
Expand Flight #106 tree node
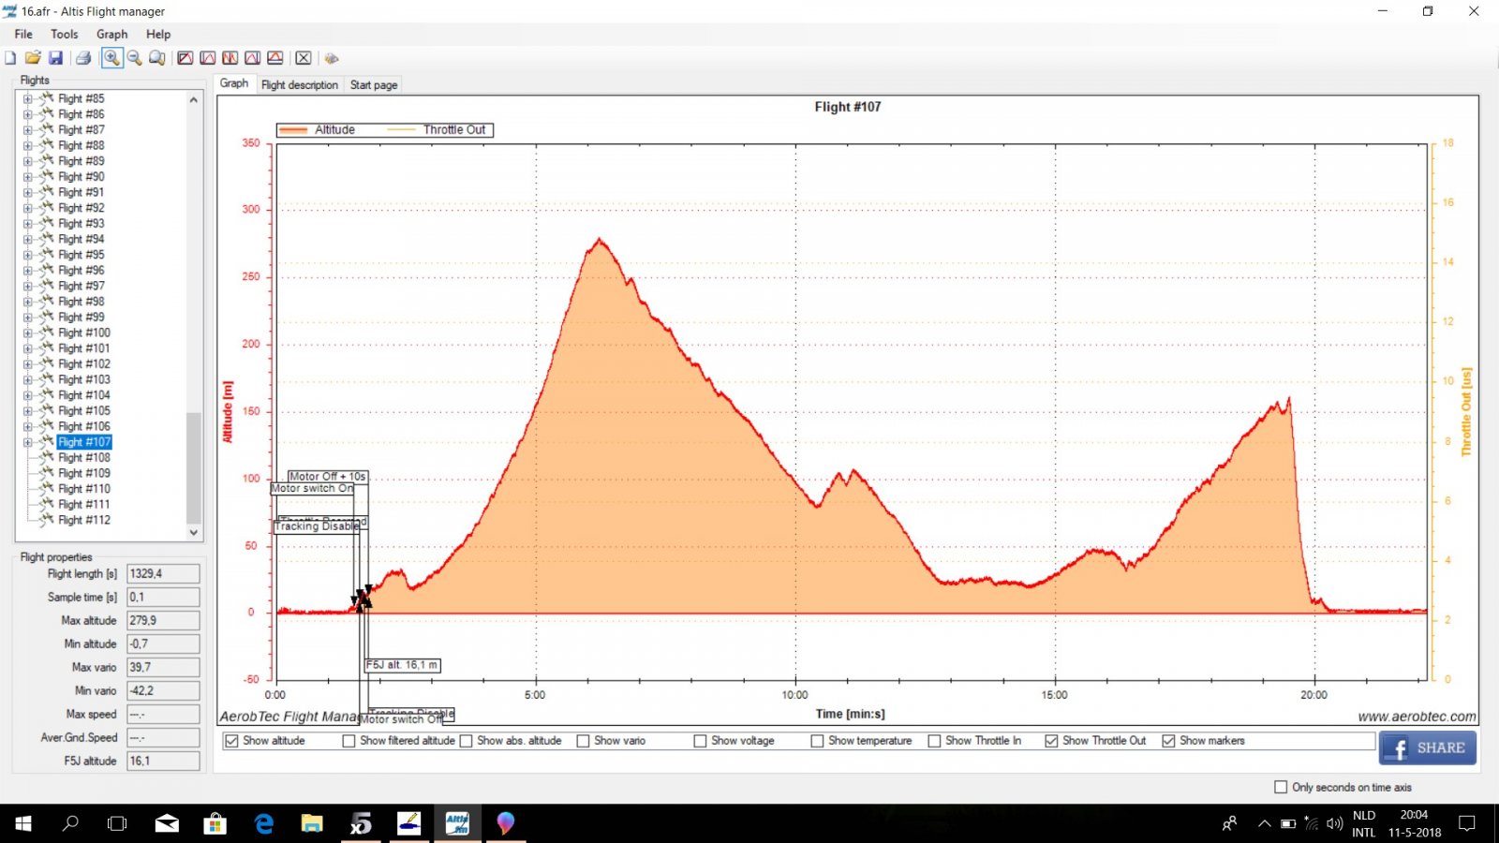point(27,426)
